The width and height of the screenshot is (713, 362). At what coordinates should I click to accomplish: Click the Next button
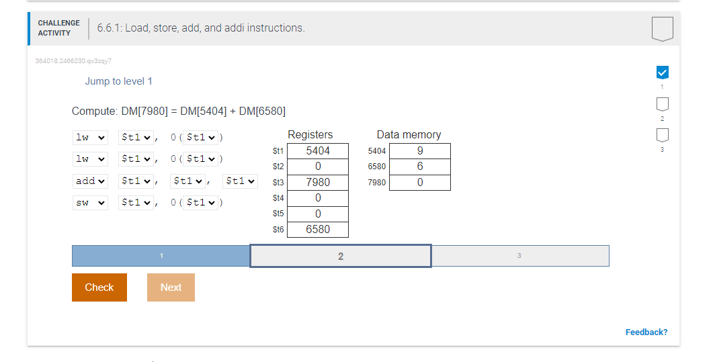pos(171,287)
